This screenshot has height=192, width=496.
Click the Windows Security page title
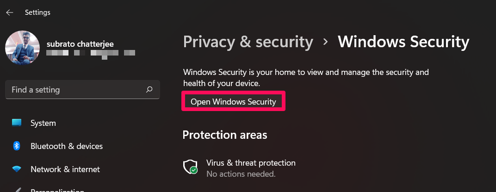pos(403,42)
